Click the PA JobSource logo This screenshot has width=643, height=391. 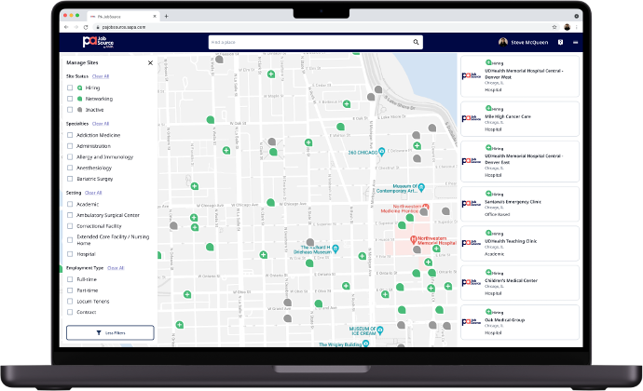tap(96, 42)
